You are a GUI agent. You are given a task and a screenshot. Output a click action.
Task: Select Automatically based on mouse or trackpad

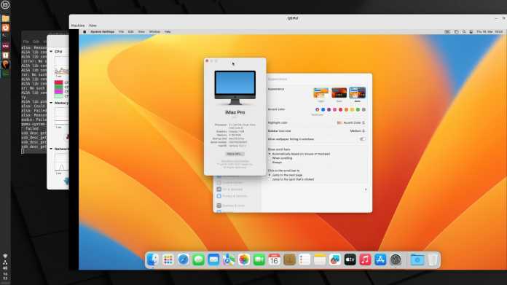(299, 154)
